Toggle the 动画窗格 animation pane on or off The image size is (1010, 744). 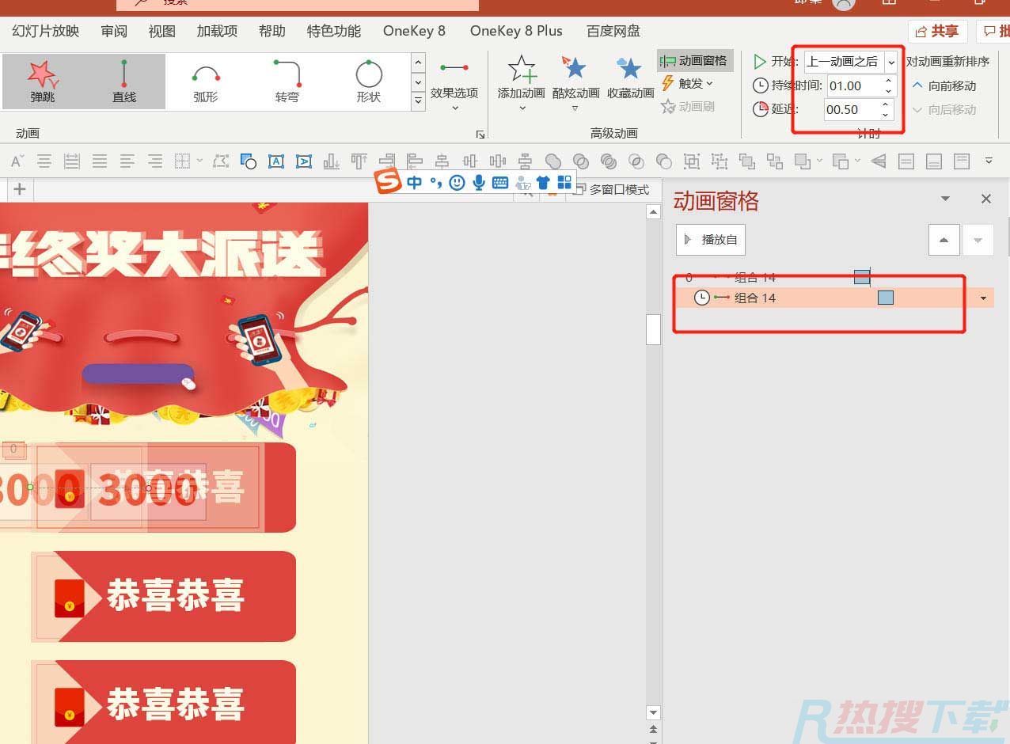coord(694,59)
